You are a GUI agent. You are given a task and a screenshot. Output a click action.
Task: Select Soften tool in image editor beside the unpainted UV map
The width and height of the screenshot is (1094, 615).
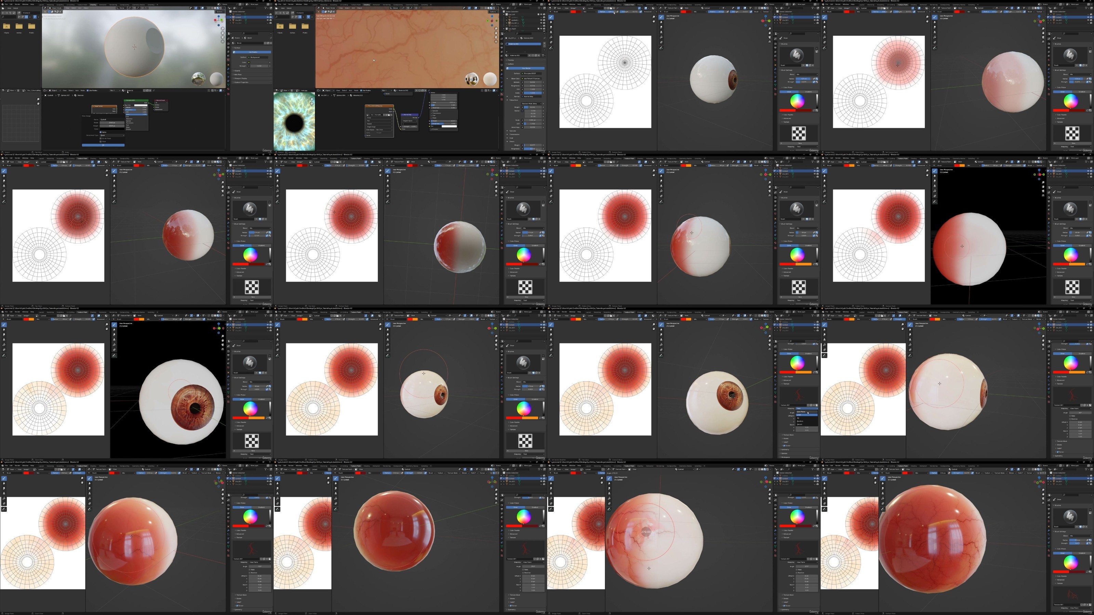pyautogui.click(x=551, y=22)
